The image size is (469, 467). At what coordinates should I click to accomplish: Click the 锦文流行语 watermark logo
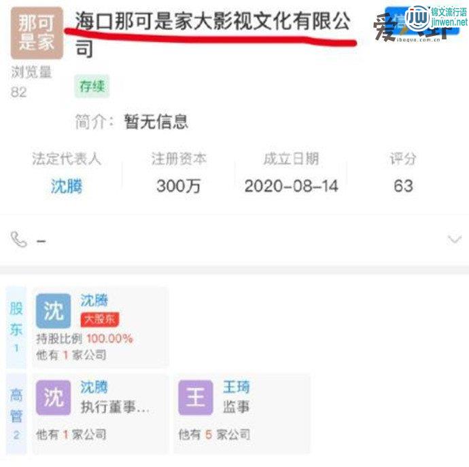(436, 18)
